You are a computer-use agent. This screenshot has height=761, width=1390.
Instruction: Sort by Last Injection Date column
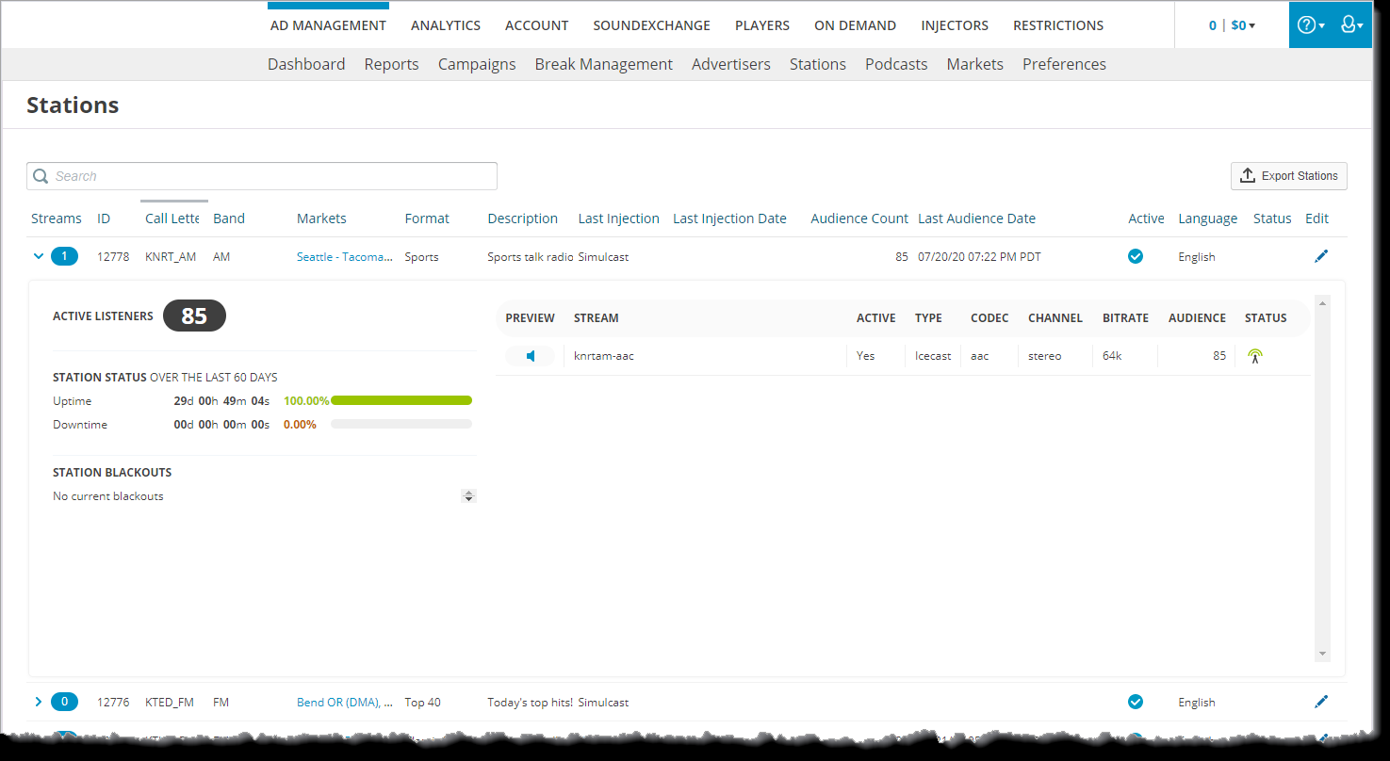pyautogui.click(x=729, y=219)
